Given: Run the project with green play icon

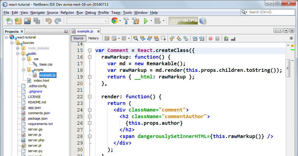Looking at the screenshot, I should point(146,21).
